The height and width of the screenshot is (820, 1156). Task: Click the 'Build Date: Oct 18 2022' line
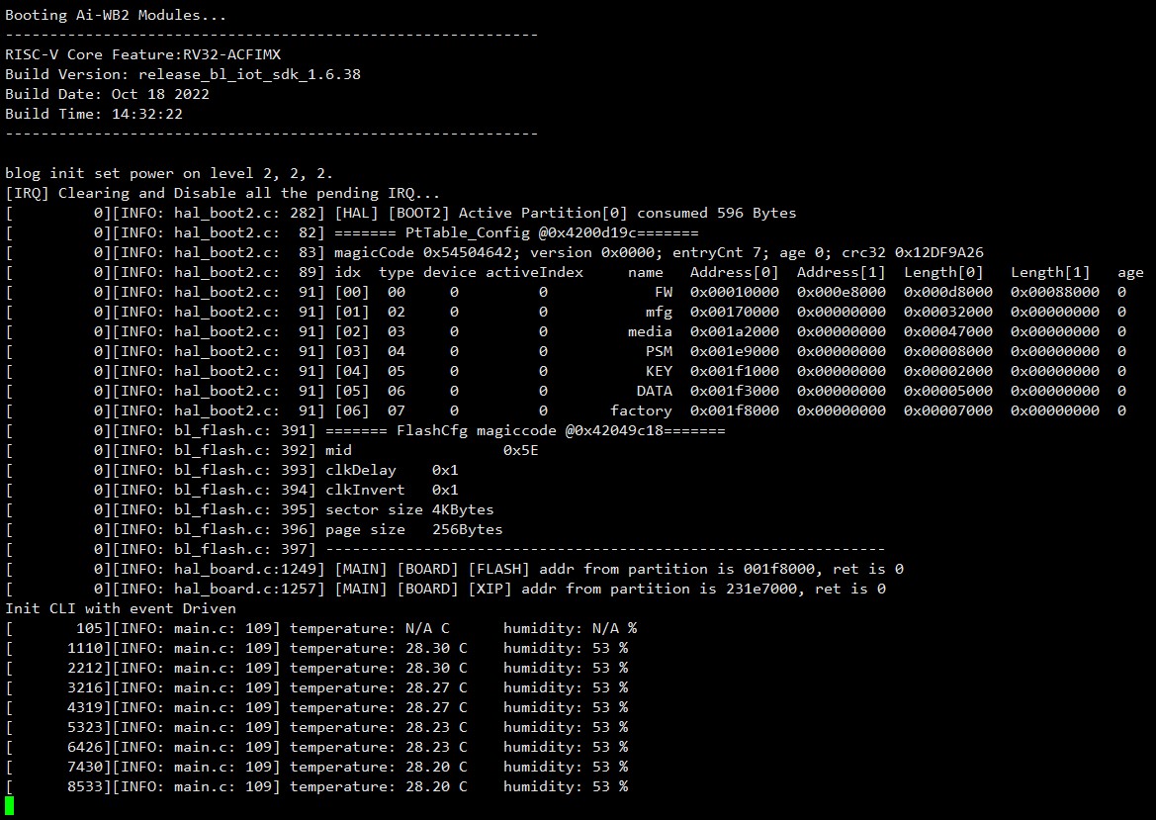(107, 94)
